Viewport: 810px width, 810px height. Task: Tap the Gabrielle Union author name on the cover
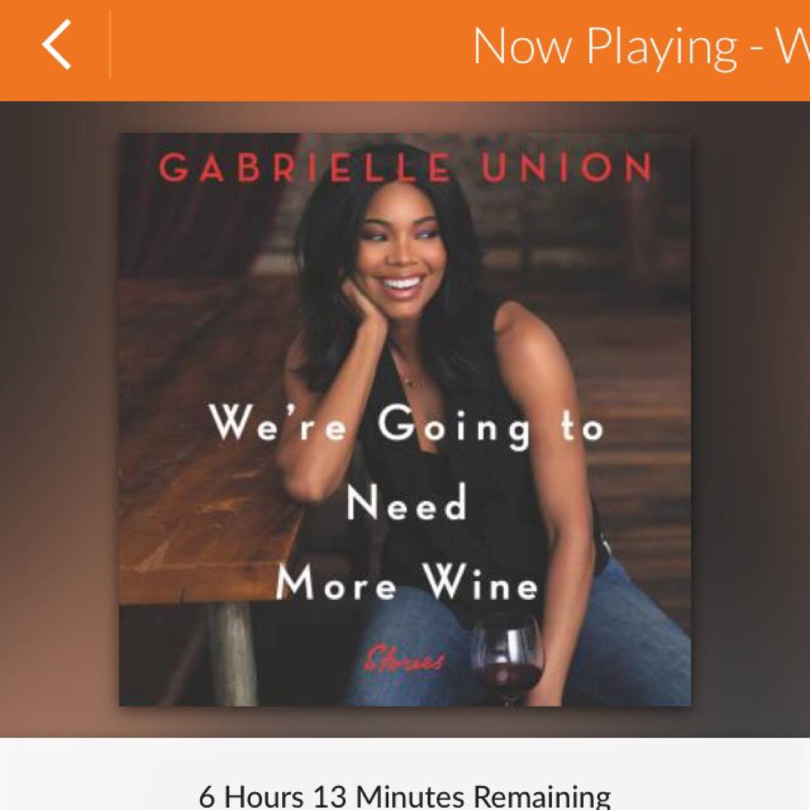point(405,167)
